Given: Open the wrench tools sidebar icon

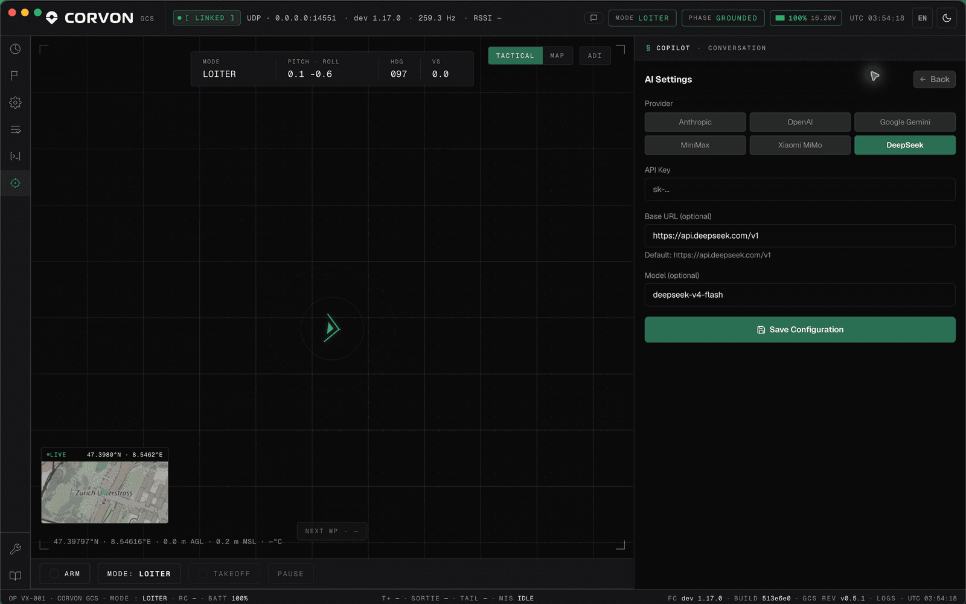Looking at the screenshot, I should tap(15, 549).
